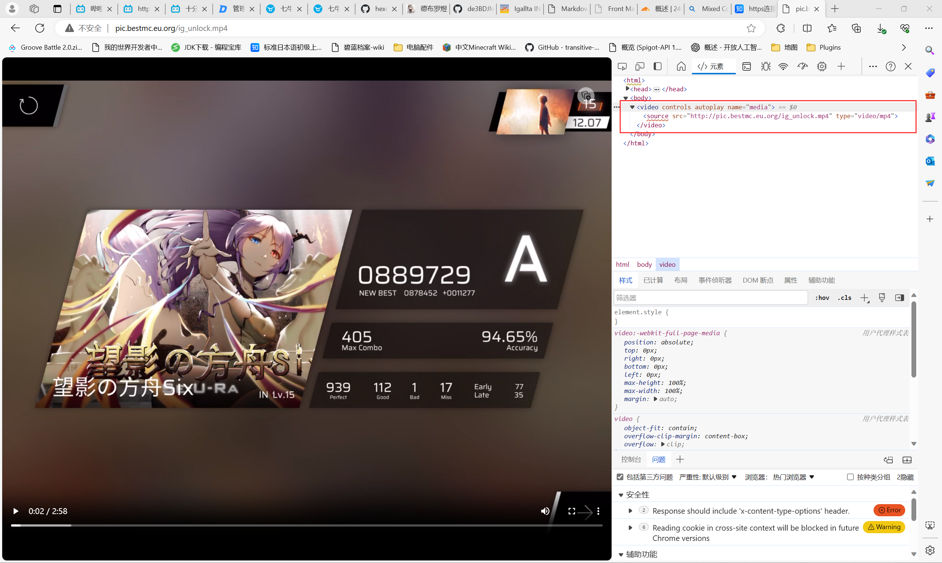Open the DevTools network wifi icon
Image resolution: width=942 pixels, height=563 pixels.
coord(783,67)
